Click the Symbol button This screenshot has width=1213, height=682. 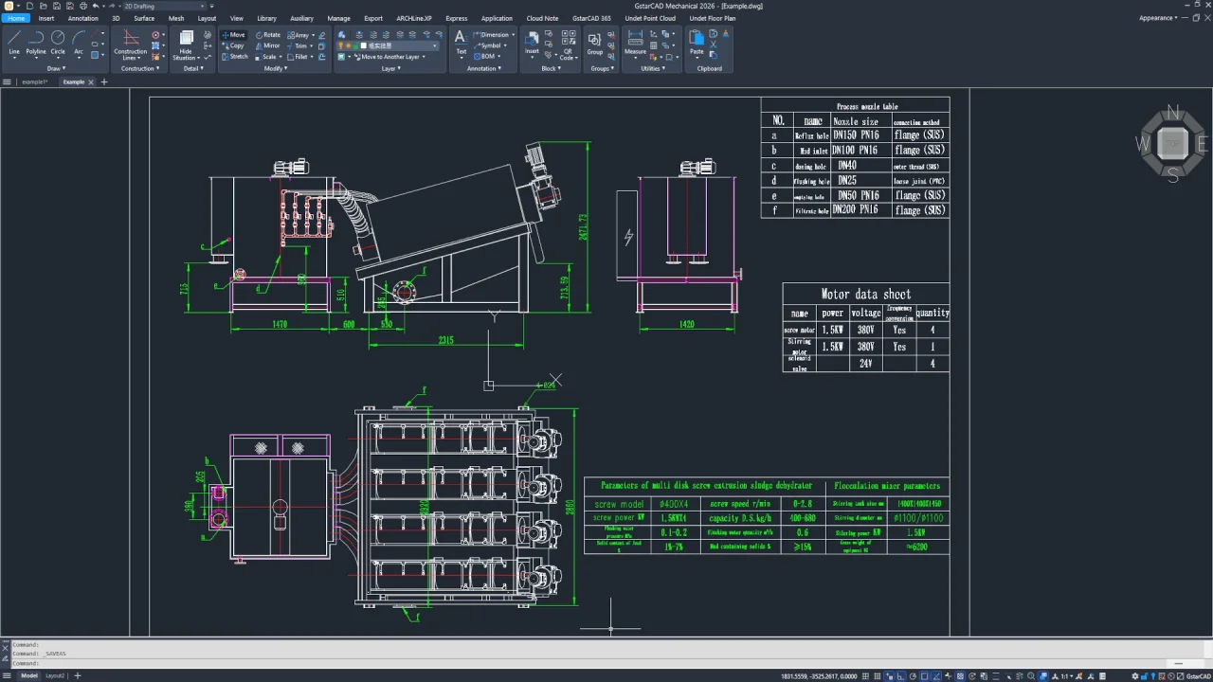[x=490, y=45]
